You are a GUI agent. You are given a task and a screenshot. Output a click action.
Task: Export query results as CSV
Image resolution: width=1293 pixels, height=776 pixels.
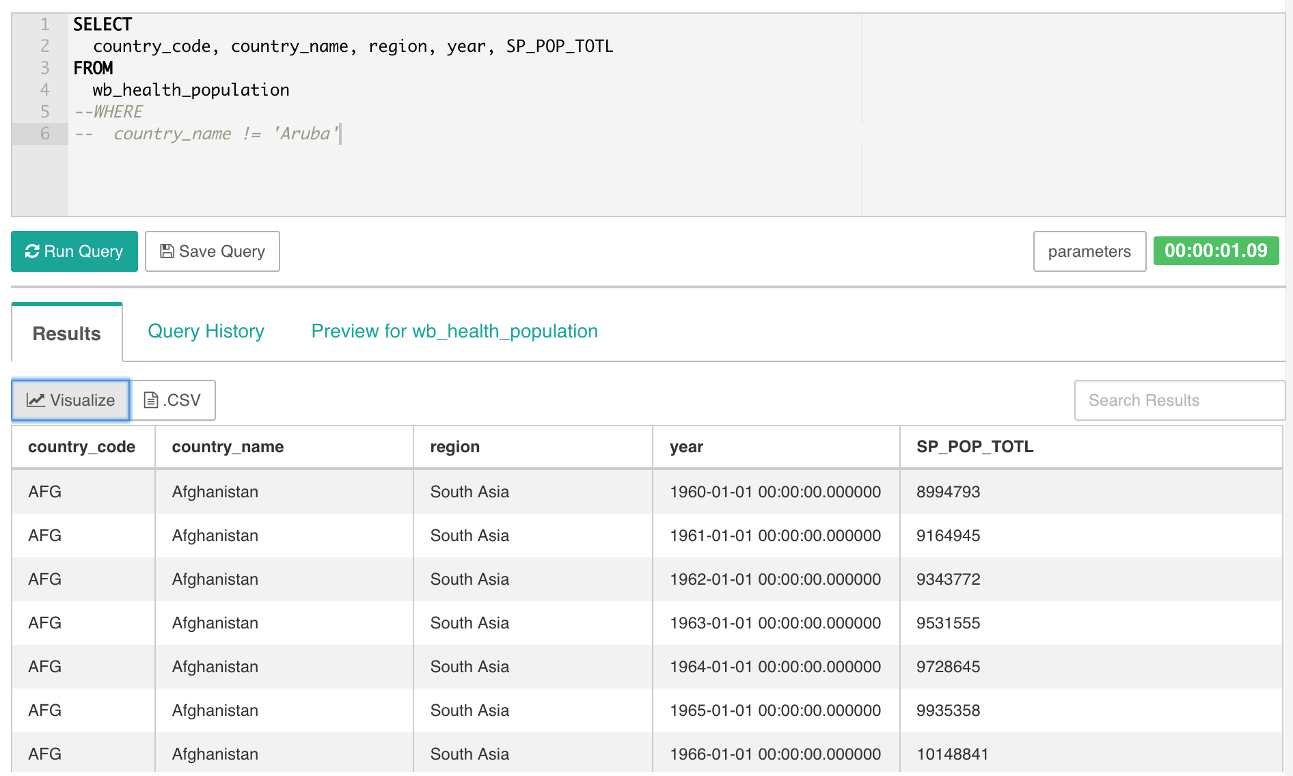coord(174,400)
